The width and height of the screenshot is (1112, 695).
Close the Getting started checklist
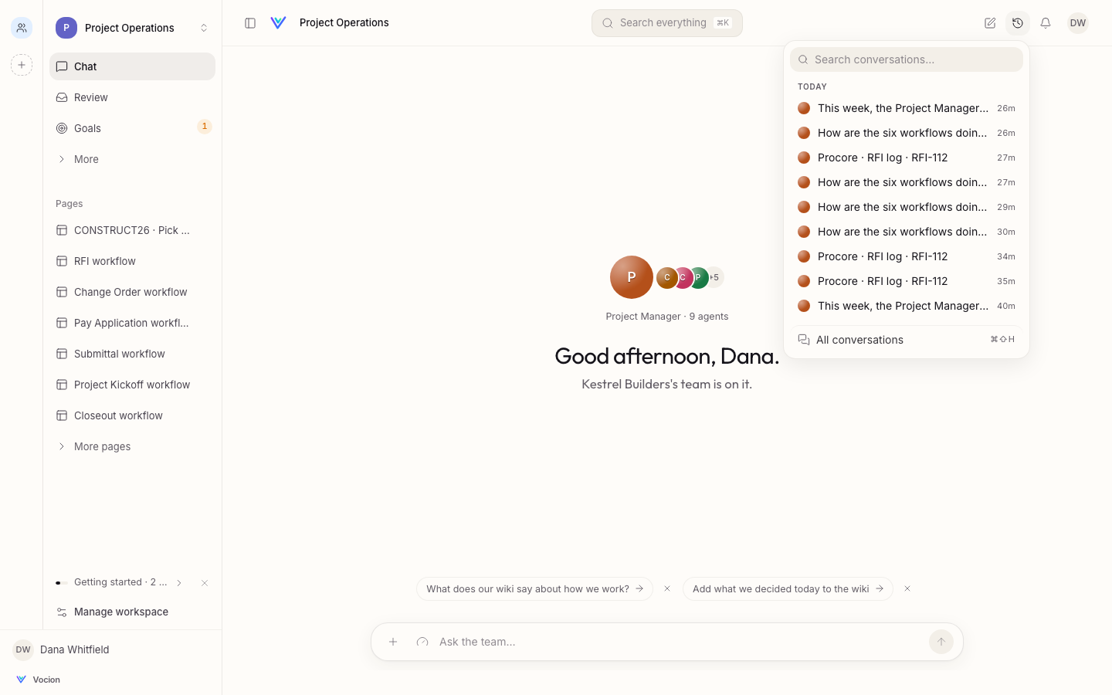[x=205, y=583]
